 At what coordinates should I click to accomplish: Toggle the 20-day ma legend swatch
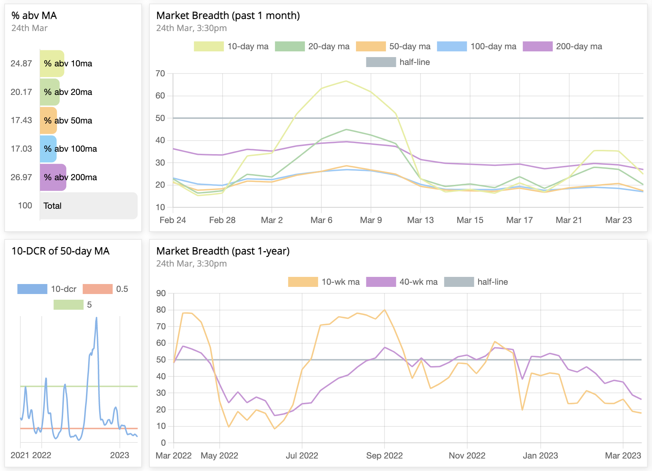click(290, 46)
